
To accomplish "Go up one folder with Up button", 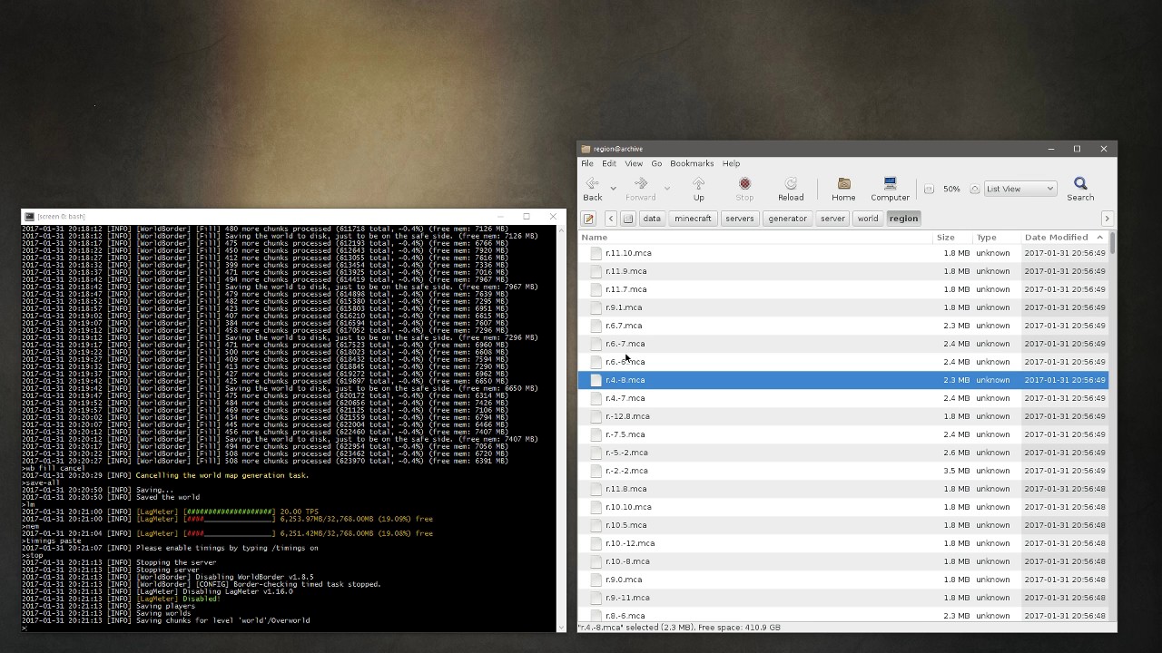I will pyautogui.click(x=698, y=189).
